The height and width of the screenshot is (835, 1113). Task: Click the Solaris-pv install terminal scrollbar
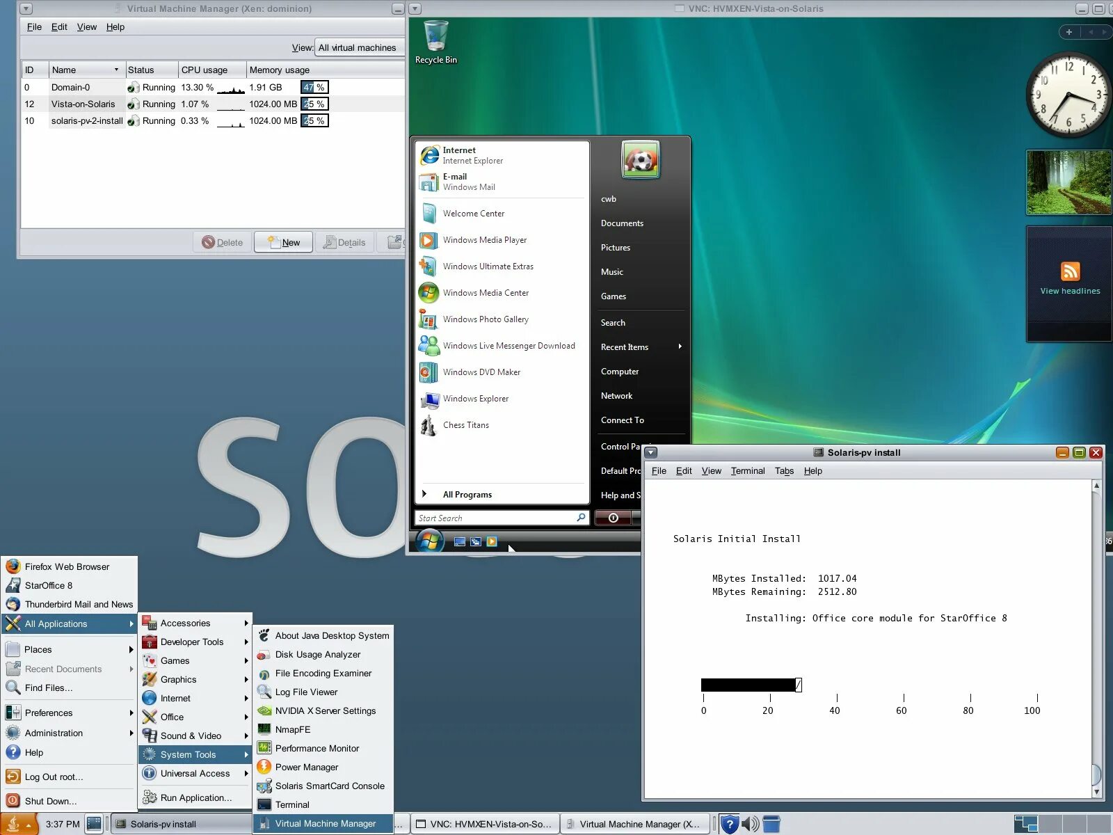tap(1096, 638)
